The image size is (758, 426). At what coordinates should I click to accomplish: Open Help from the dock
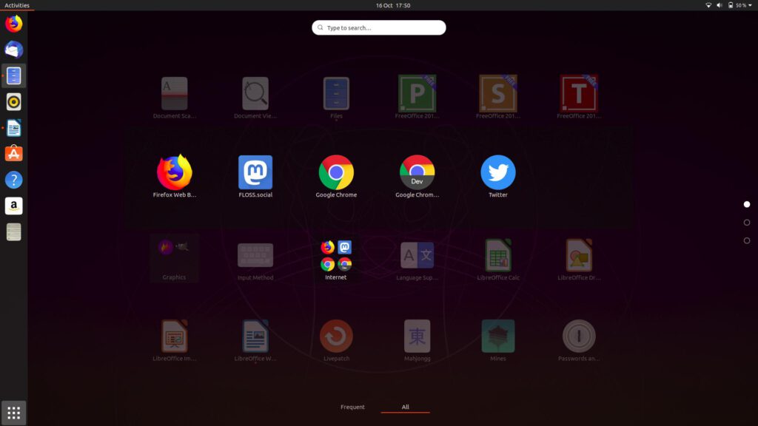[13, 180]
